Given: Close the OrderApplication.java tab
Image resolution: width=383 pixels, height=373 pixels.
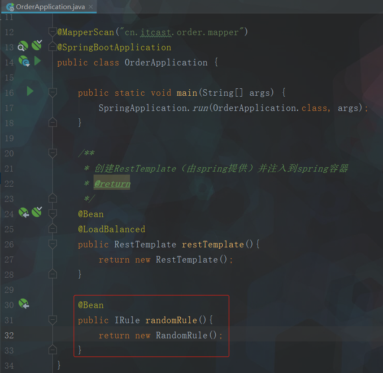Looking at the screenshot, I should pyautogui.click(x=91, y=7).
